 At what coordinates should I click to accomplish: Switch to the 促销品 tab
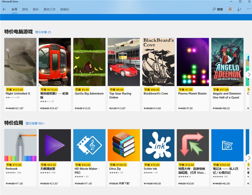tap(64, 9)
